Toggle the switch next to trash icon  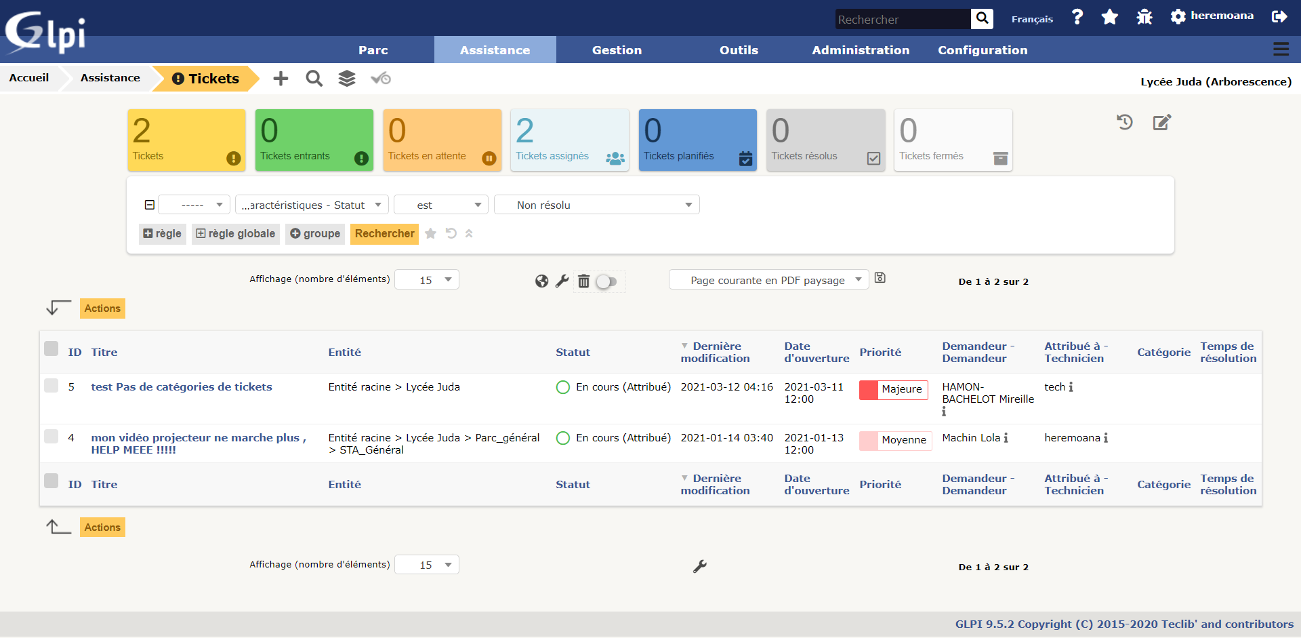tap(606, 281)
